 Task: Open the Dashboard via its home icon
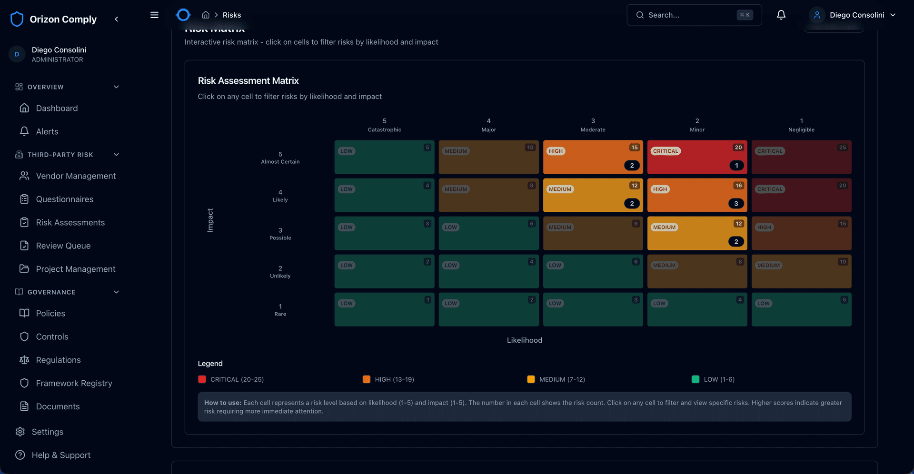[25, 108]
